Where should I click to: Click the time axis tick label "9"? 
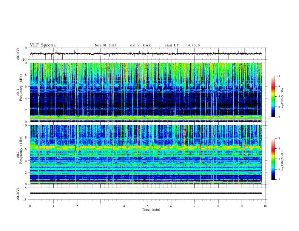(242, 206)
